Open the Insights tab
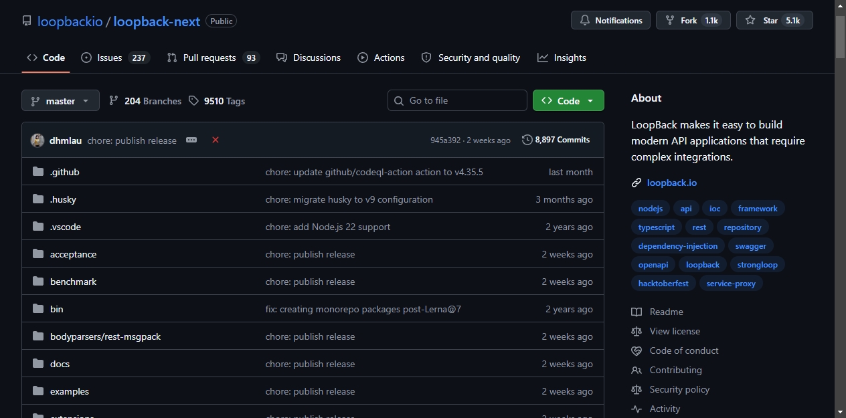This screenshot has width=846, height=418. (x=562, y=58)
